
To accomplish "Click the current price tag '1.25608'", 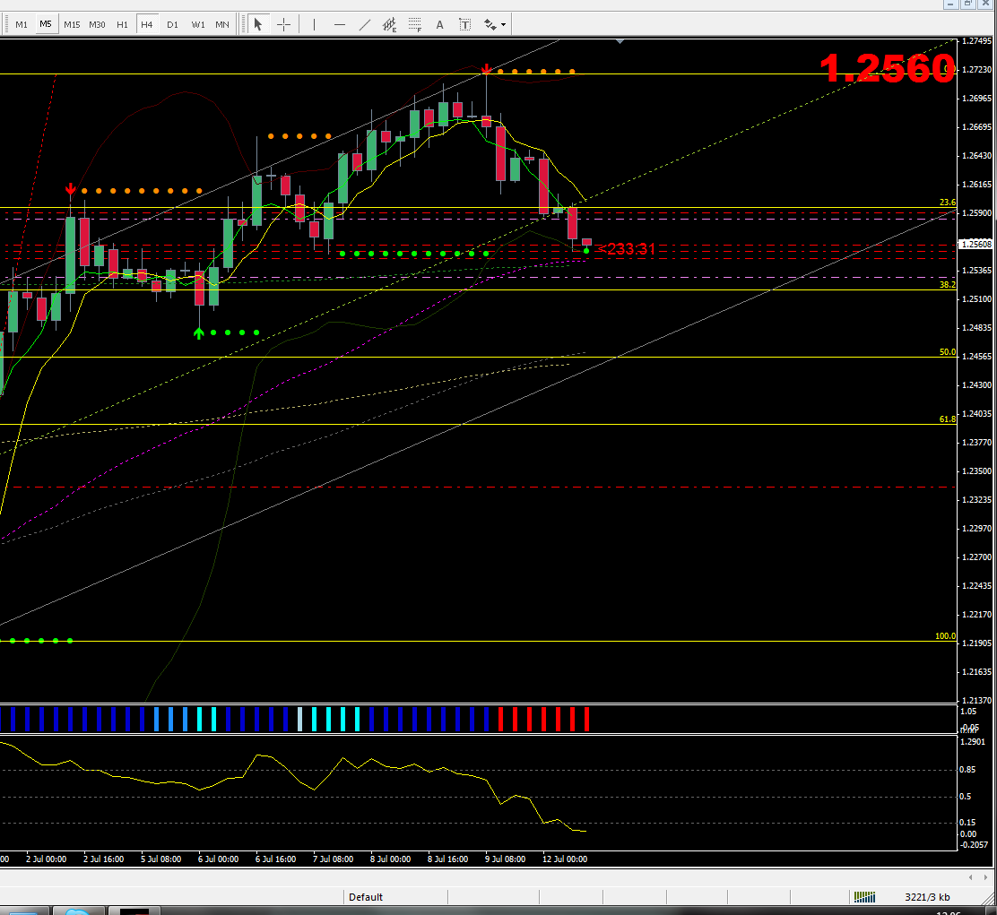I will 976,244.
